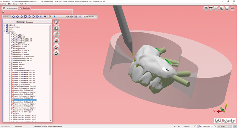Collapse the 9-29gum tree node

[x=7, y=33]
